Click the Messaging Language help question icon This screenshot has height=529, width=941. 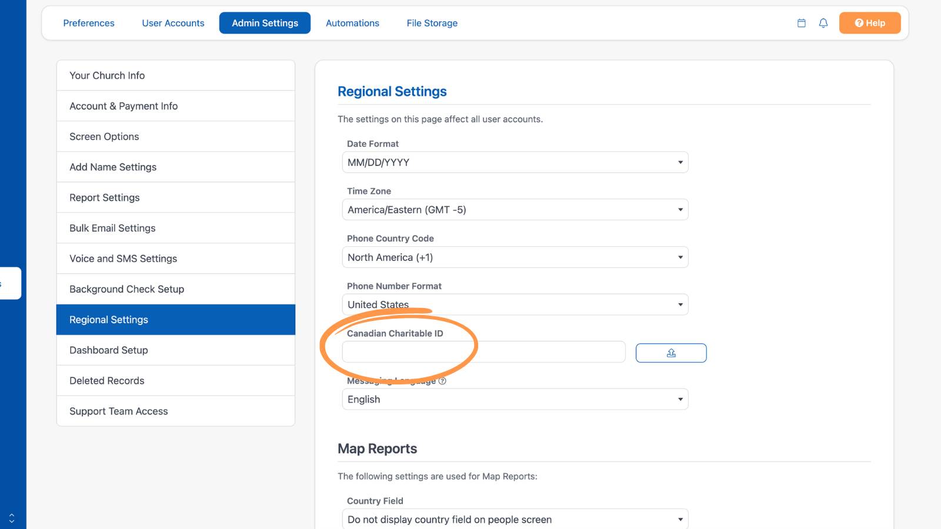pyautogui.click(x=442, y=381)
